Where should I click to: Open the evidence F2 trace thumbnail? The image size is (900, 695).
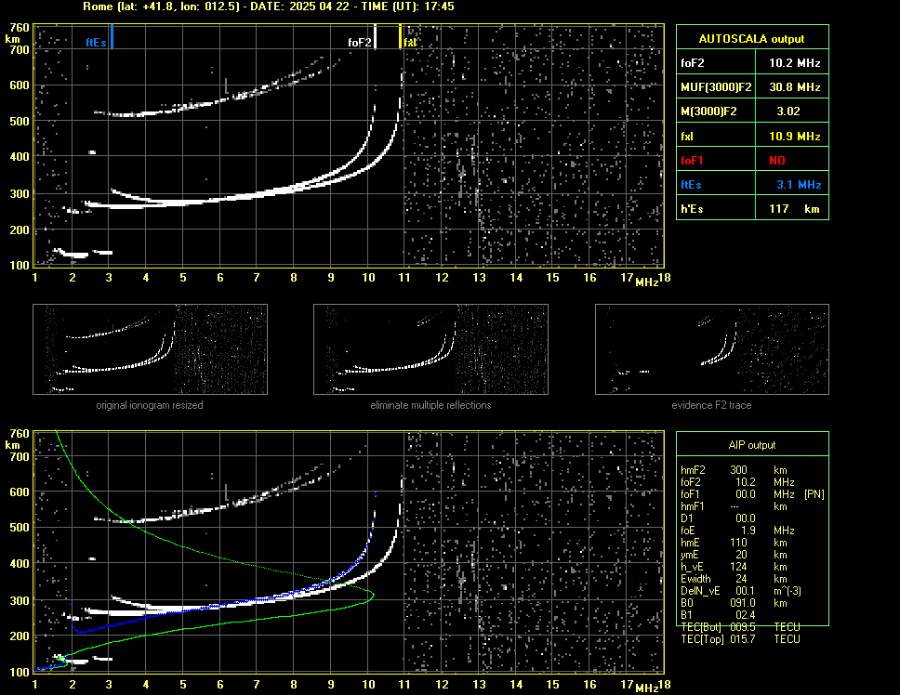(712, 349)
